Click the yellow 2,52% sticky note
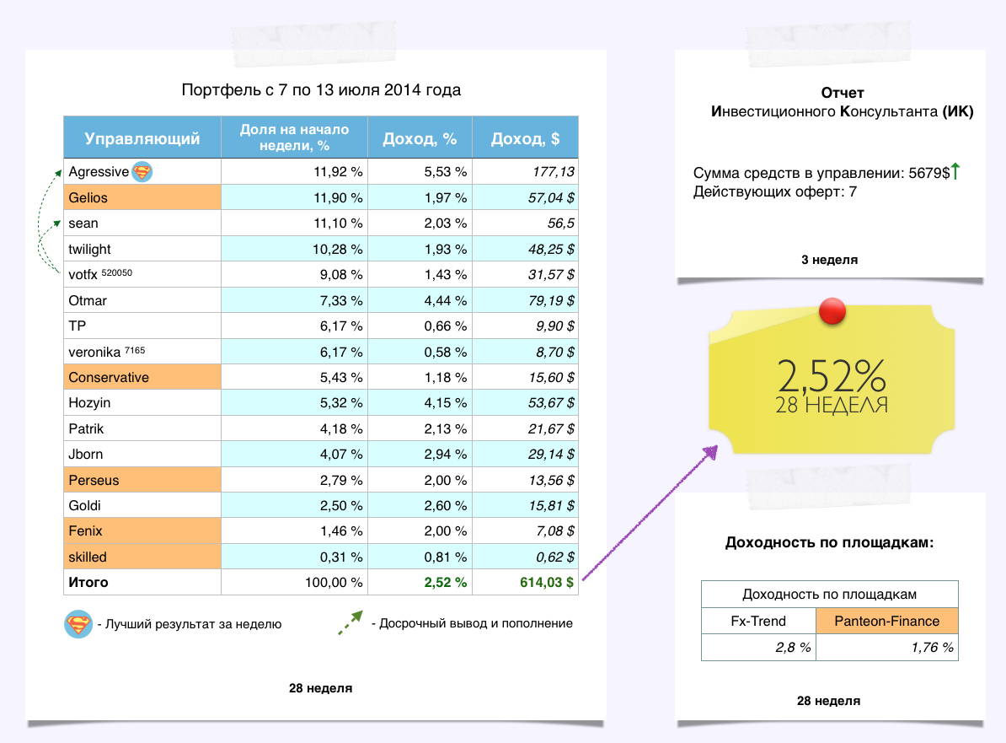The width and height of the screenshot is (1006, 743). (x=832, y=380)
